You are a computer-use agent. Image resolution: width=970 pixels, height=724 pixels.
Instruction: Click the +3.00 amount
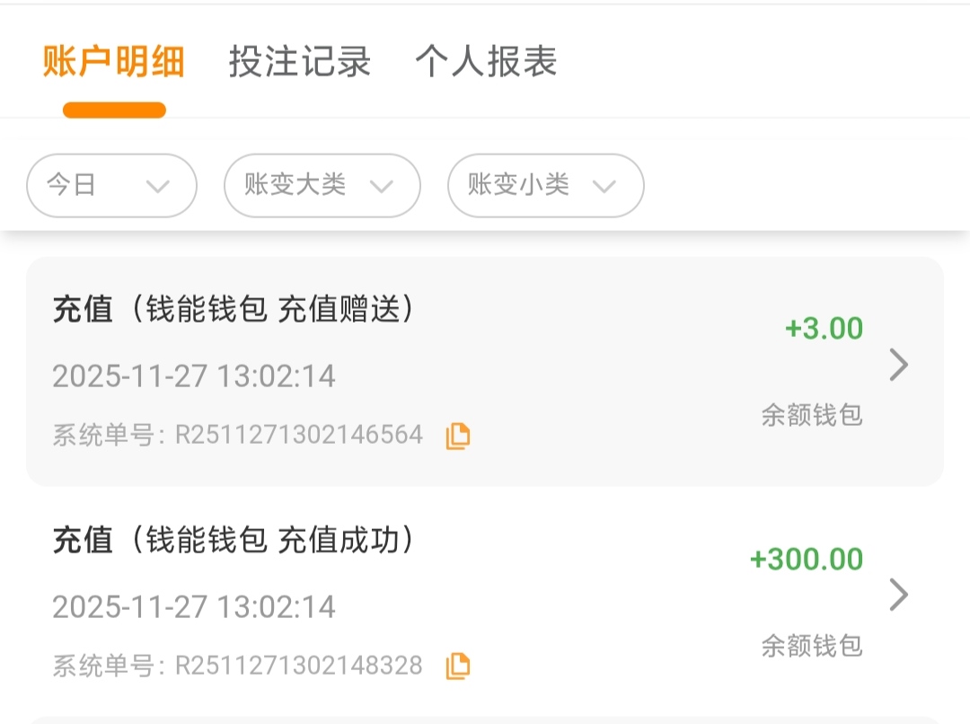[824, 329]
